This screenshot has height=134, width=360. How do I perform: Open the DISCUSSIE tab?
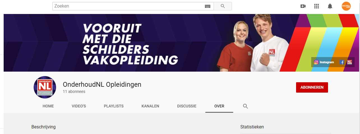187,106
